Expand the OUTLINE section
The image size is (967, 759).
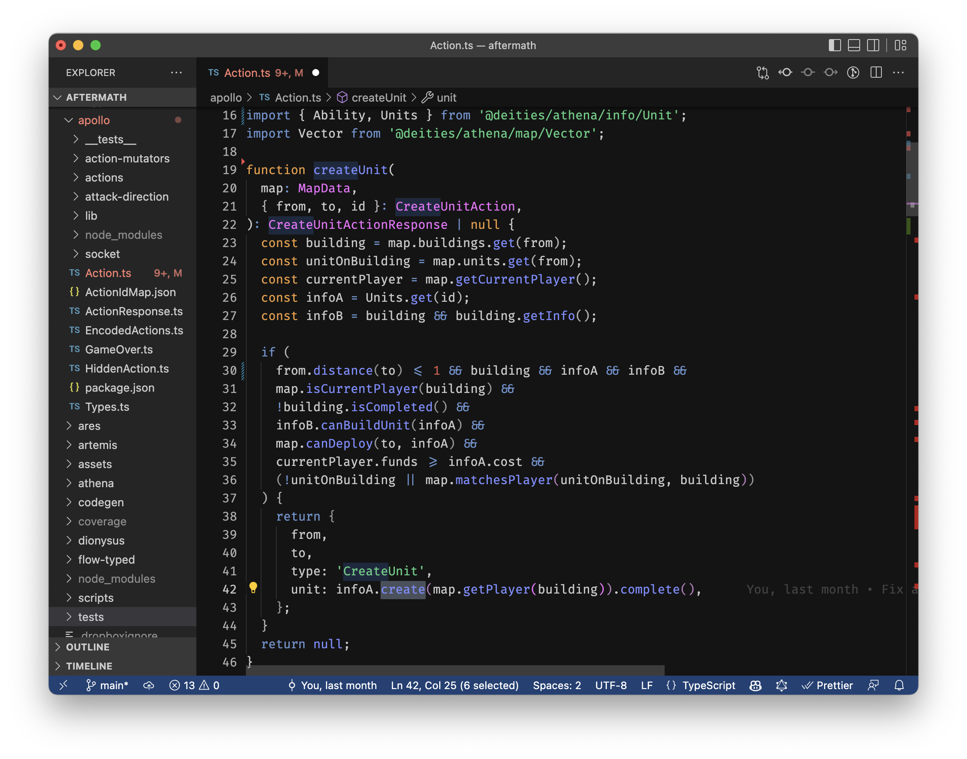point(88,647)
